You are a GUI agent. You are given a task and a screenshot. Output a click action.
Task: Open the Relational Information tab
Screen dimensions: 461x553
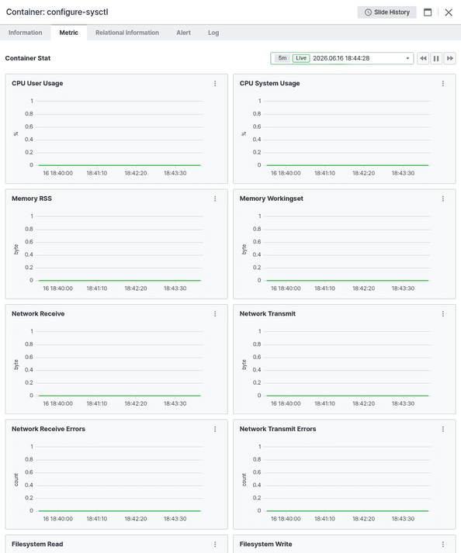click(x=127, y=33)
